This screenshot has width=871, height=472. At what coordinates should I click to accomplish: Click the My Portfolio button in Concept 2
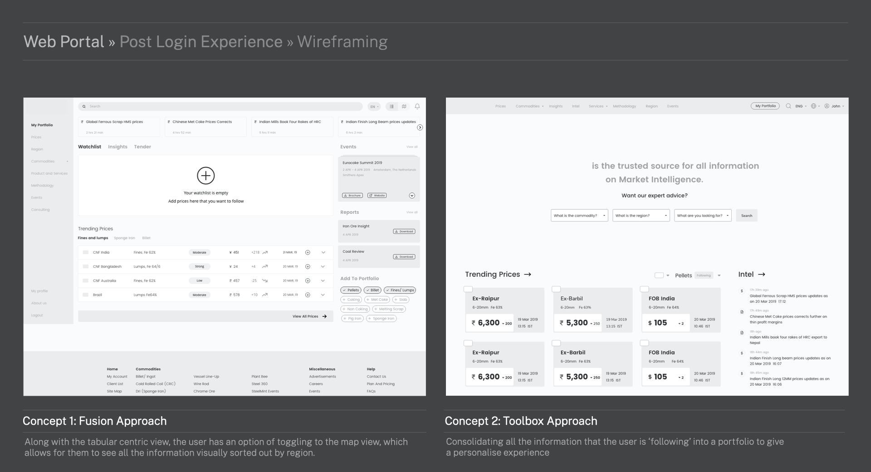(765, 106)
